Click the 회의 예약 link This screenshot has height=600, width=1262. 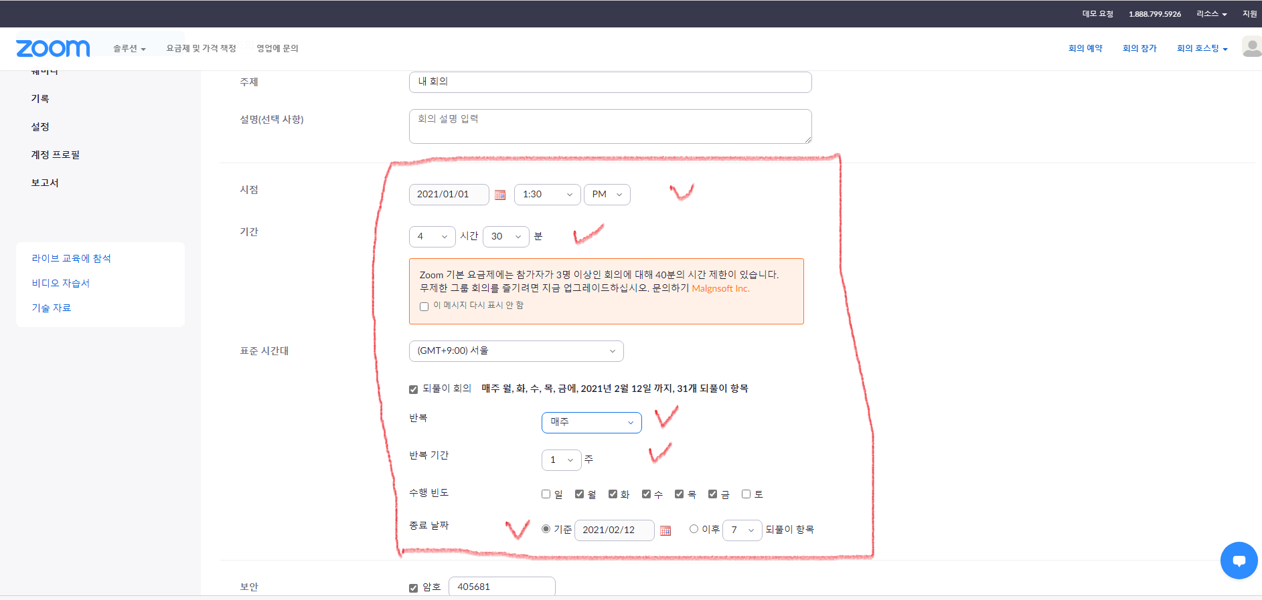point(1085,48)
